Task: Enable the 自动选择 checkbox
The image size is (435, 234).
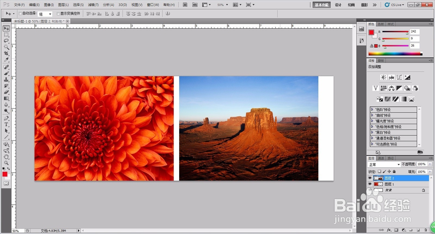Action: point(20,13)
